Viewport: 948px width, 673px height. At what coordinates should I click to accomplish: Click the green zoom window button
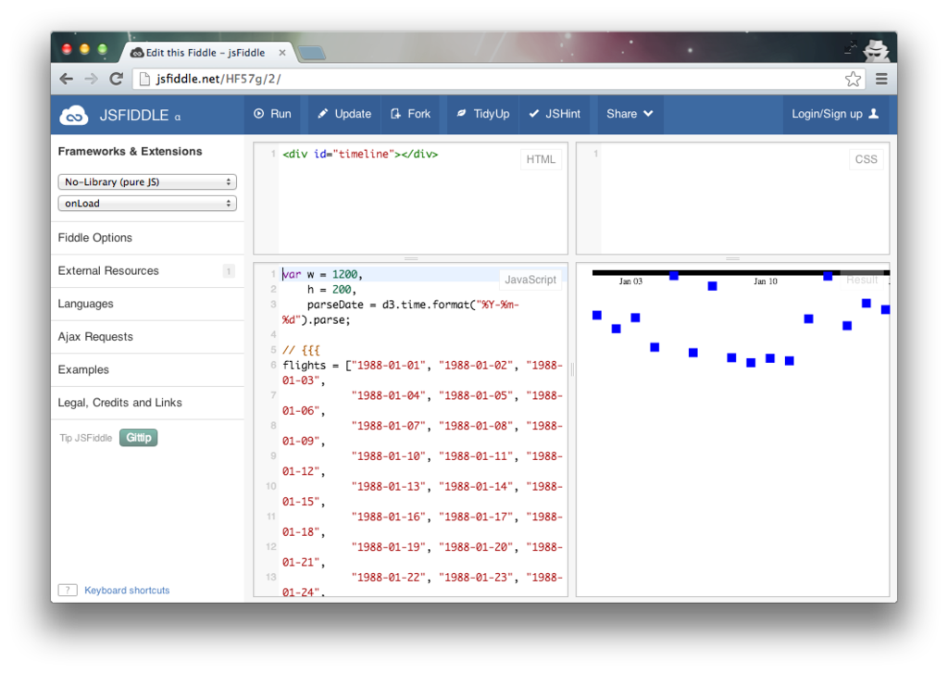click(102, 50)
